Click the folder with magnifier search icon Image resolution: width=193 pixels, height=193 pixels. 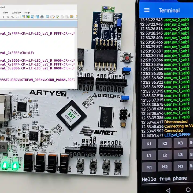point(72,17)
